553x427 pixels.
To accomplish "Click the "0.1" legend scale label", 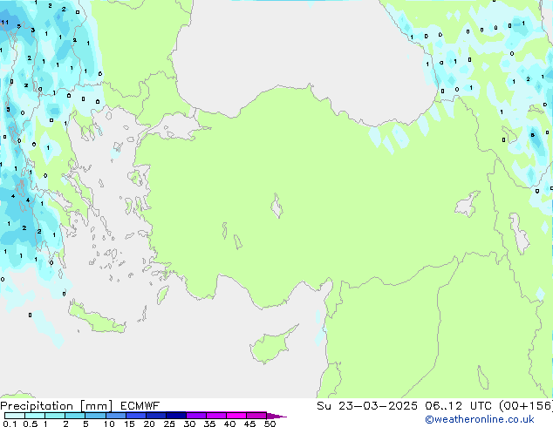I will [10, 424].
